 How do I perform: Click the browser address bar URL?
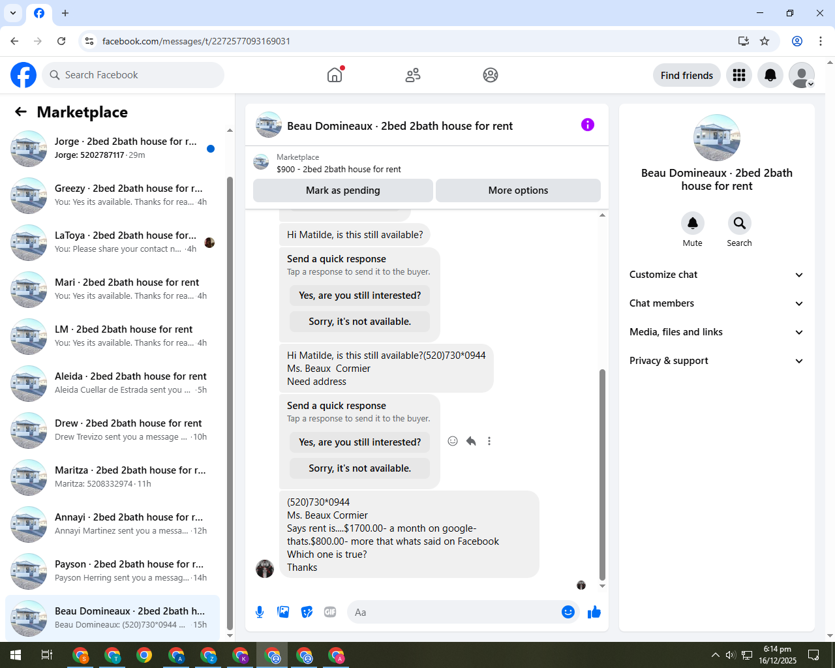[x=196, y=41]
